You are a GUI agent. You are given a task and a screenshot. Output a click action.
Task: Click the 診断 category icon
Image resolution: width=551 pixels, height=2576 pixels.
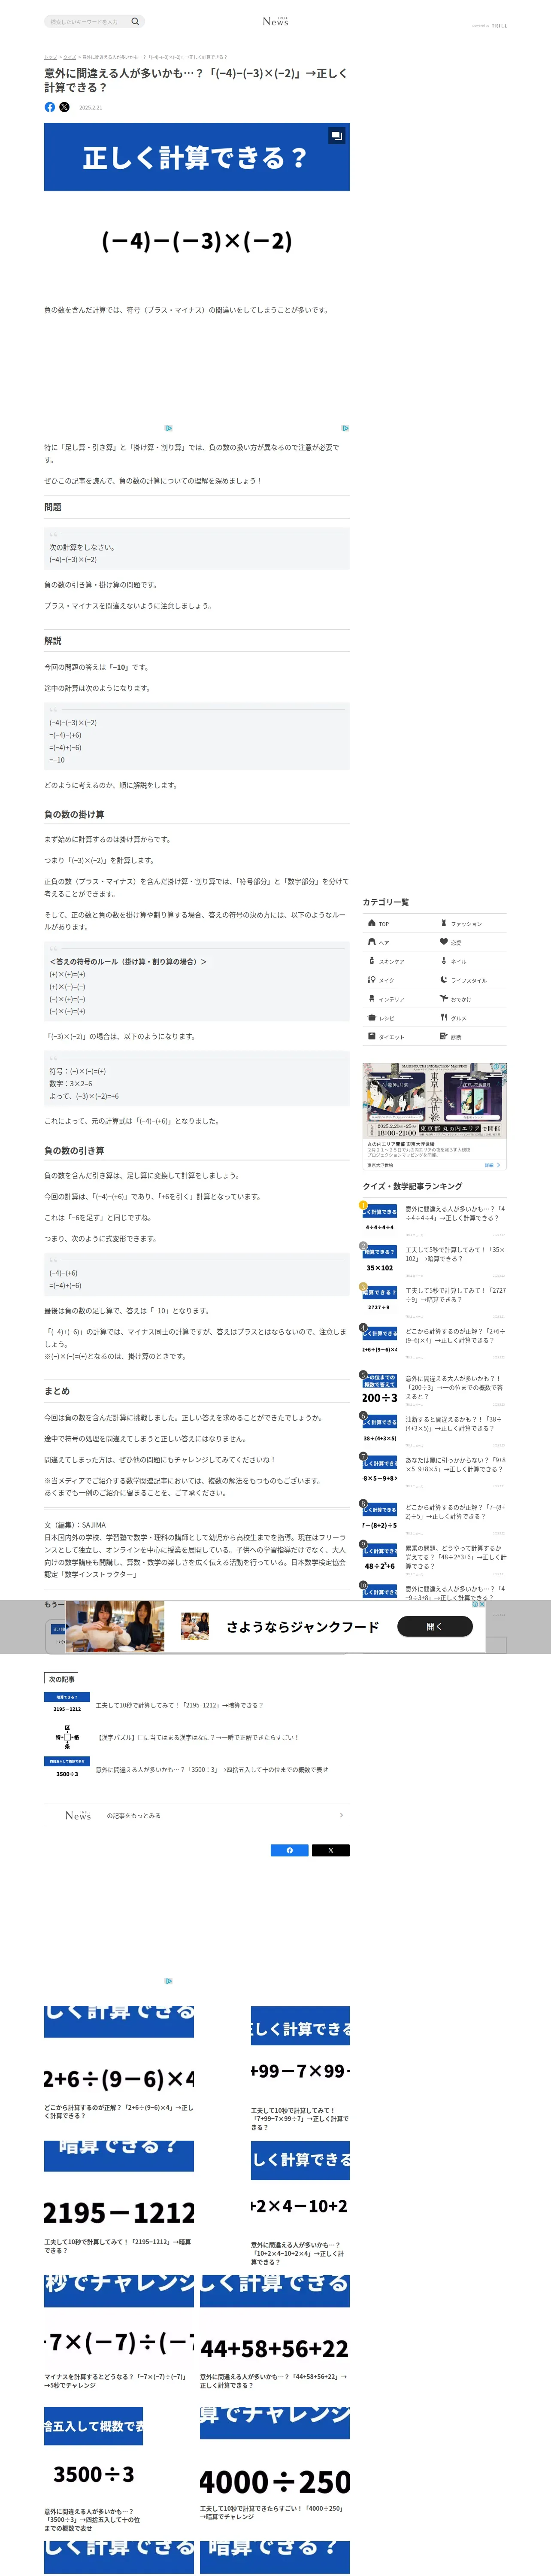point(444,1036)
